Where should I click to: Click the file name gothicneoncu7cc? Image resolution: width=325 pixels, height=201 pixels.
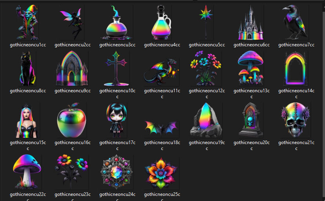tap(296, 45)
